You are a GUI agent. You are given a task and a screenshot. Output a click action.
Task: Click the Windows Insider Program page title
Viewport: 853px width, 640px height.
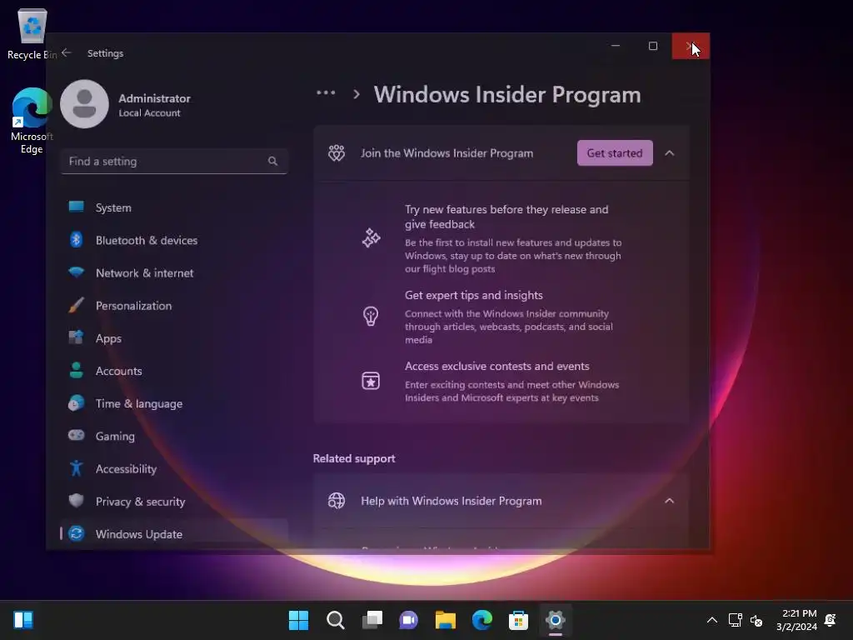[x=507, y=95]
